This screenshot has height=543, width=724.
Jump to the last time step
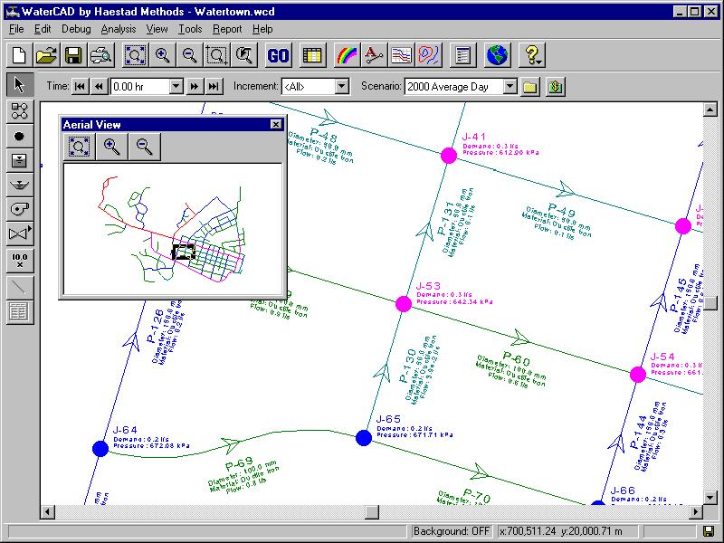214,86
